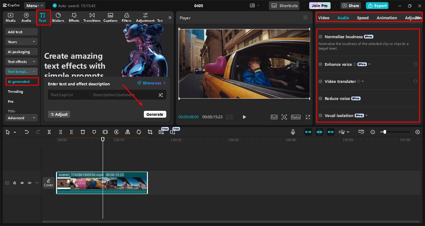Image resolution: width=425 pixels, height=226 pixels.
Task: Expand the Advanced section under Title
Action: click(21, 118)
